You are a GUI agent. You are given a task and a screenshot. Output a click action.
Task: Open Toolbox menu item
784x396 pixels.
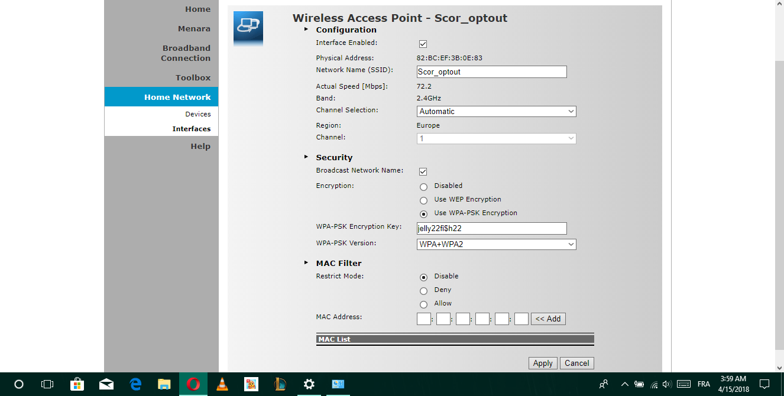click(x=193, y=77)
